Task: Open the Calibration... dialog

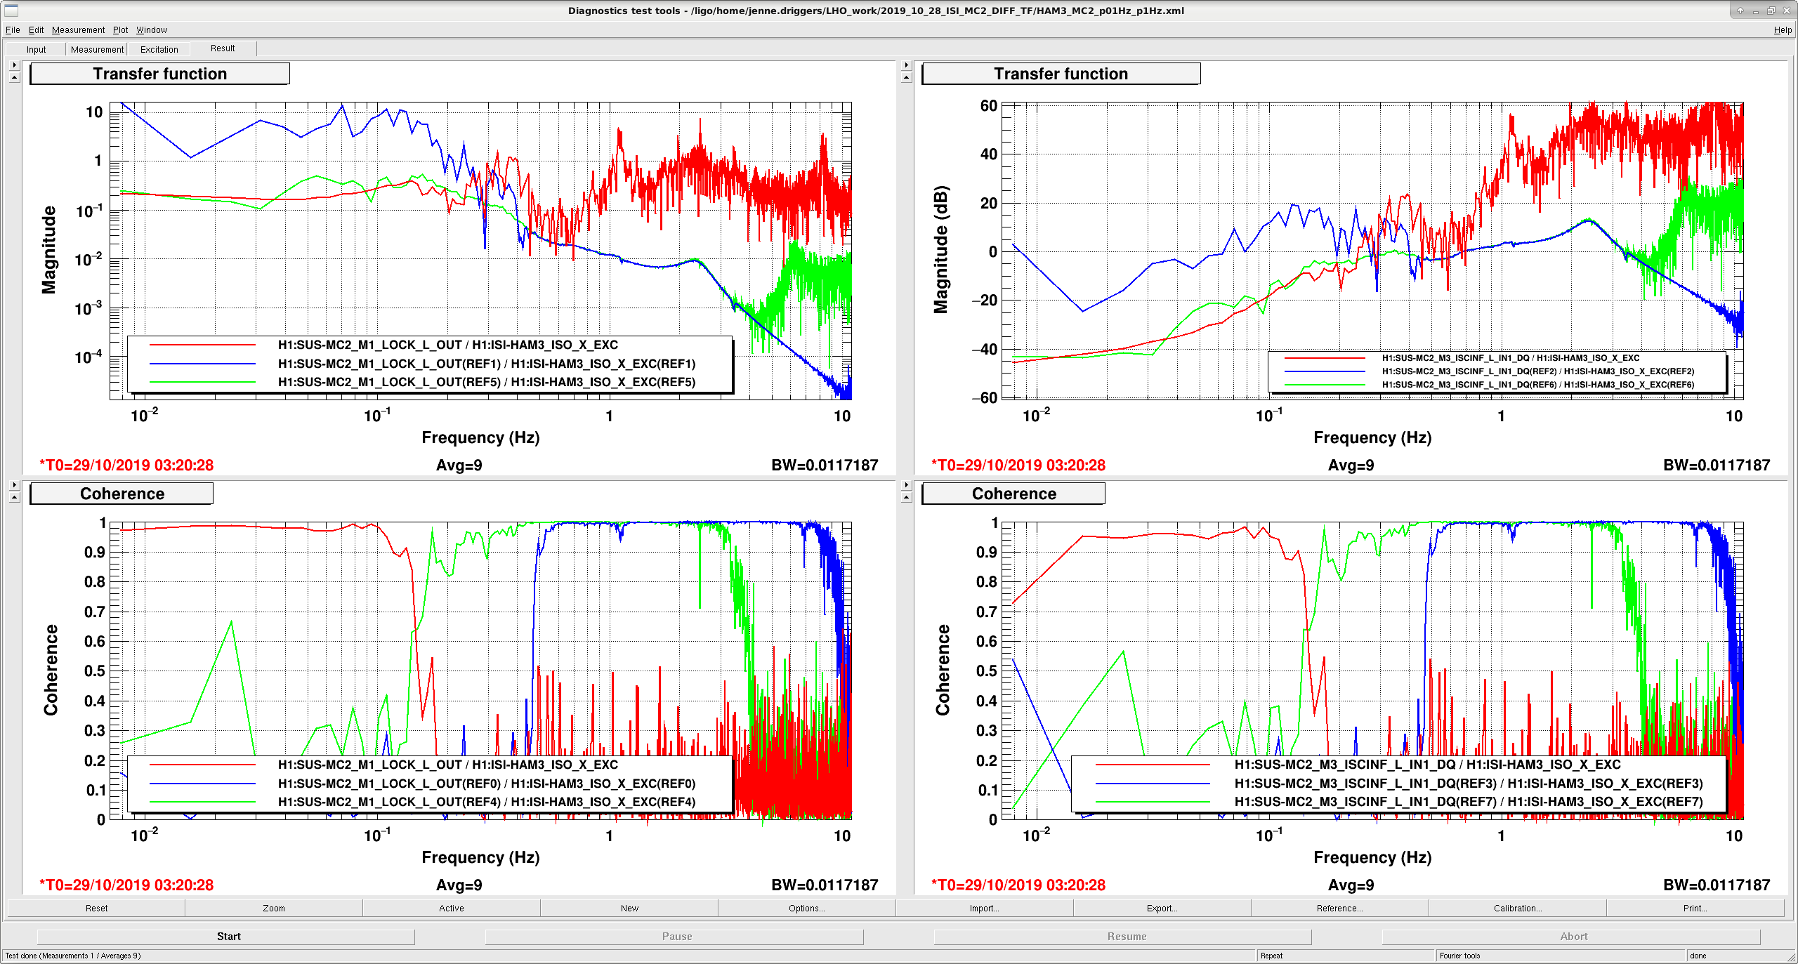Action: point(1517,908)
